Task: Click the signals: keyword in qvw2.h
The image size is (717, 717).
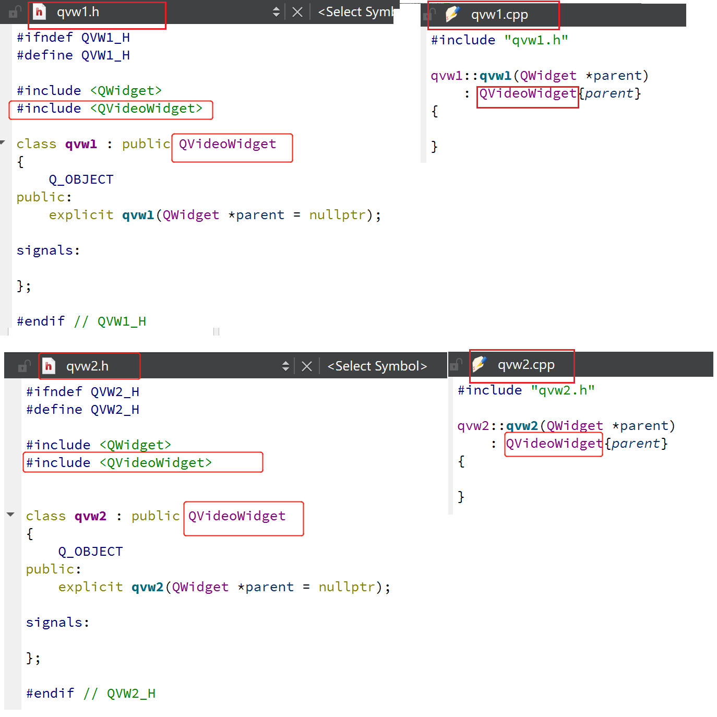Action: pos(58,623)
